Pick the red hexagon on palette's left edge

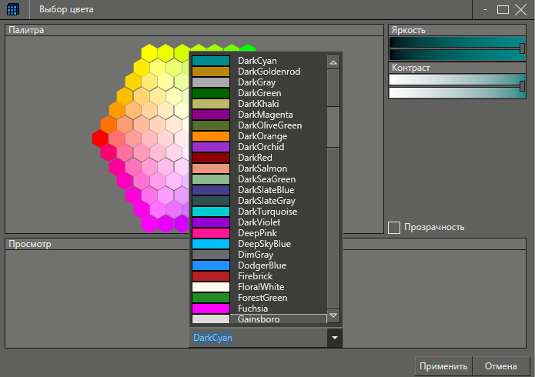tap(100, 138)
